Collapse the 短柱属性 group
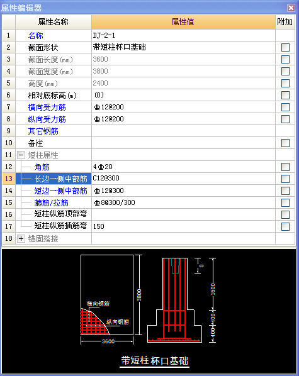The height and width of the screenshot is (376, 299). pyautogui.click(x=21, y=155)
